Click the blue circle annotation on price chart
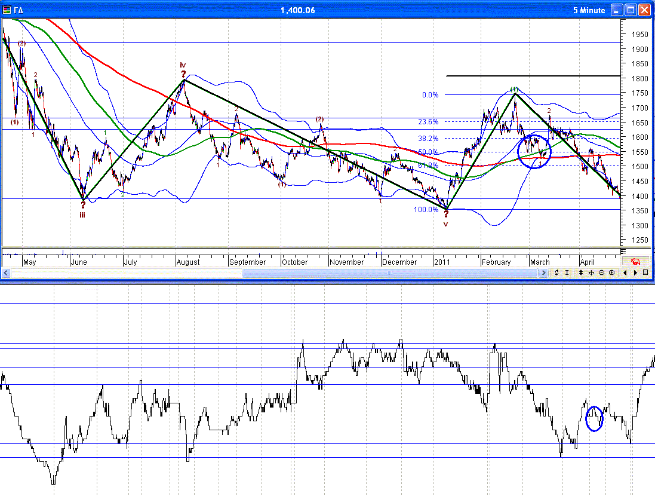Screen dimensions: 655x496 click(535, 151)
